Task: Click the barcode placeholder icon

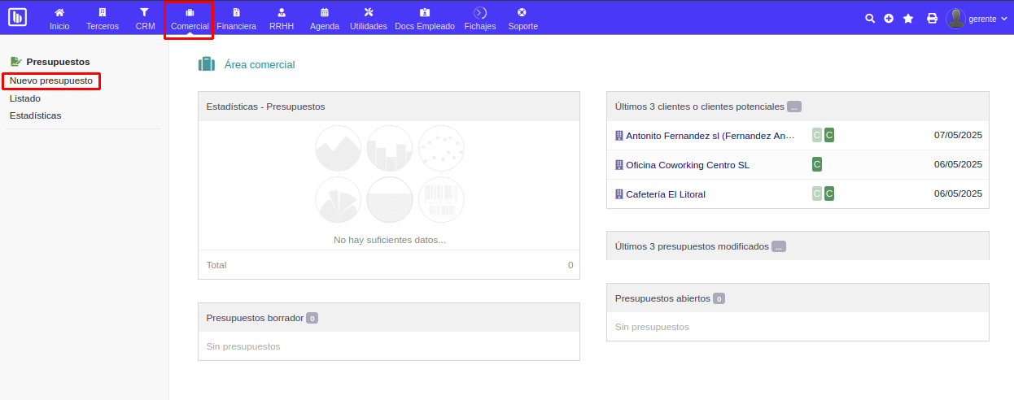Action: 441,199
